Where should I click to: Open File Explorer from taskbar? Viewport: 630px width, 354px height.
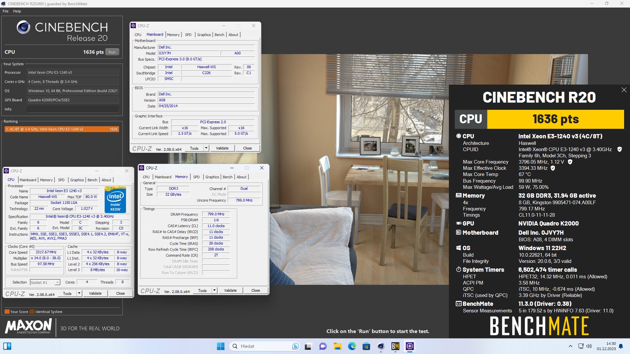pyautogui.click(x=337, y=346)
